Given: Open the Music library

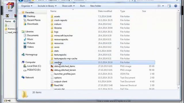Looking at the screenshot, I should click(x=30, y=39).
